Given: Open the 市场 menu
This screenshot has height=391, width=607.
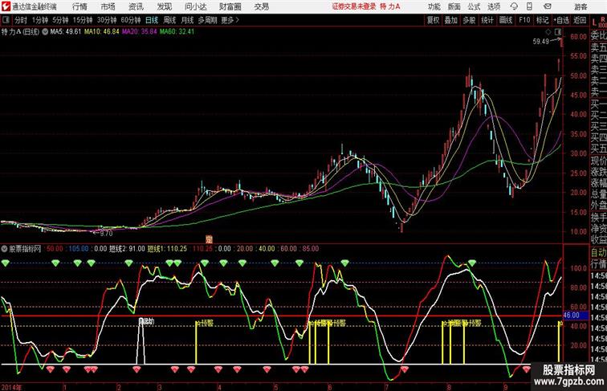Looking at the screenshot, I should coord(108,6).
